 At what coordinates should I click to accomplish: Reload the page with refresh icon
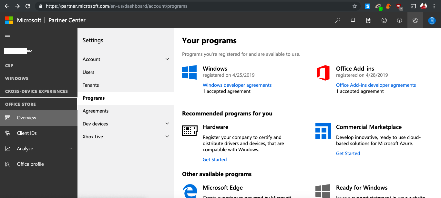point(28,6)
